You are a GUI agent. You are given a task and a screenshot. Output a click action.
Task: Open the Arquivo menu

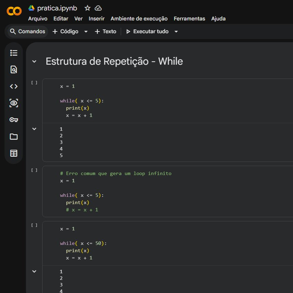coord(38,19)
